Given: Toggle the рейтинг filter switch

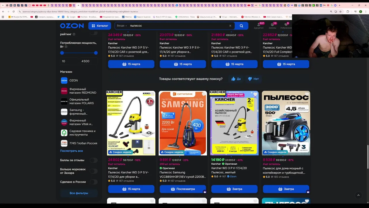Looking at the screenshot, I should [93, 33].
